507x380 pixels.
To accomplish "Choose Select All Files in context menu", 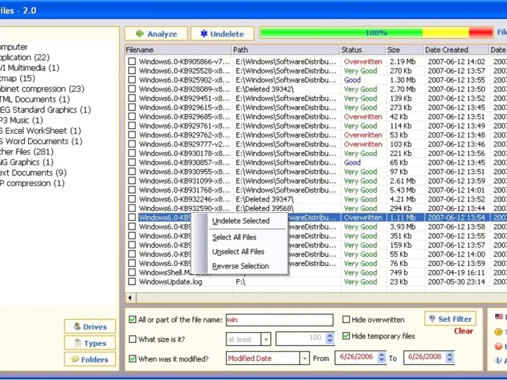I will click(234, 237).
